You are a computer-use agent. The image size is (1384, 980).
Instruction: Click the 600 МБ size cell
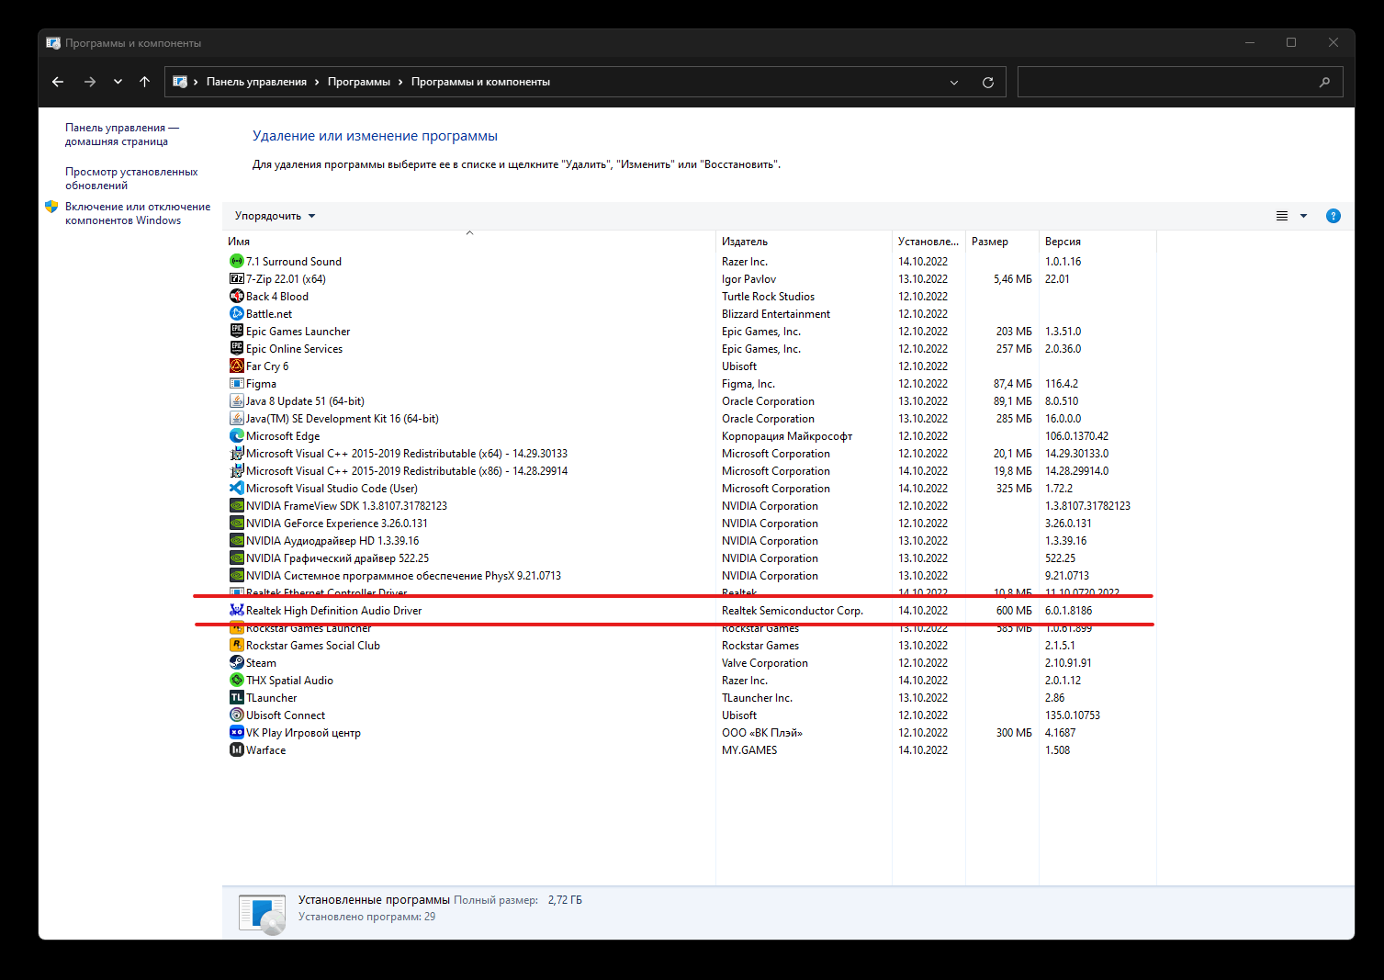click(1014, 611)
